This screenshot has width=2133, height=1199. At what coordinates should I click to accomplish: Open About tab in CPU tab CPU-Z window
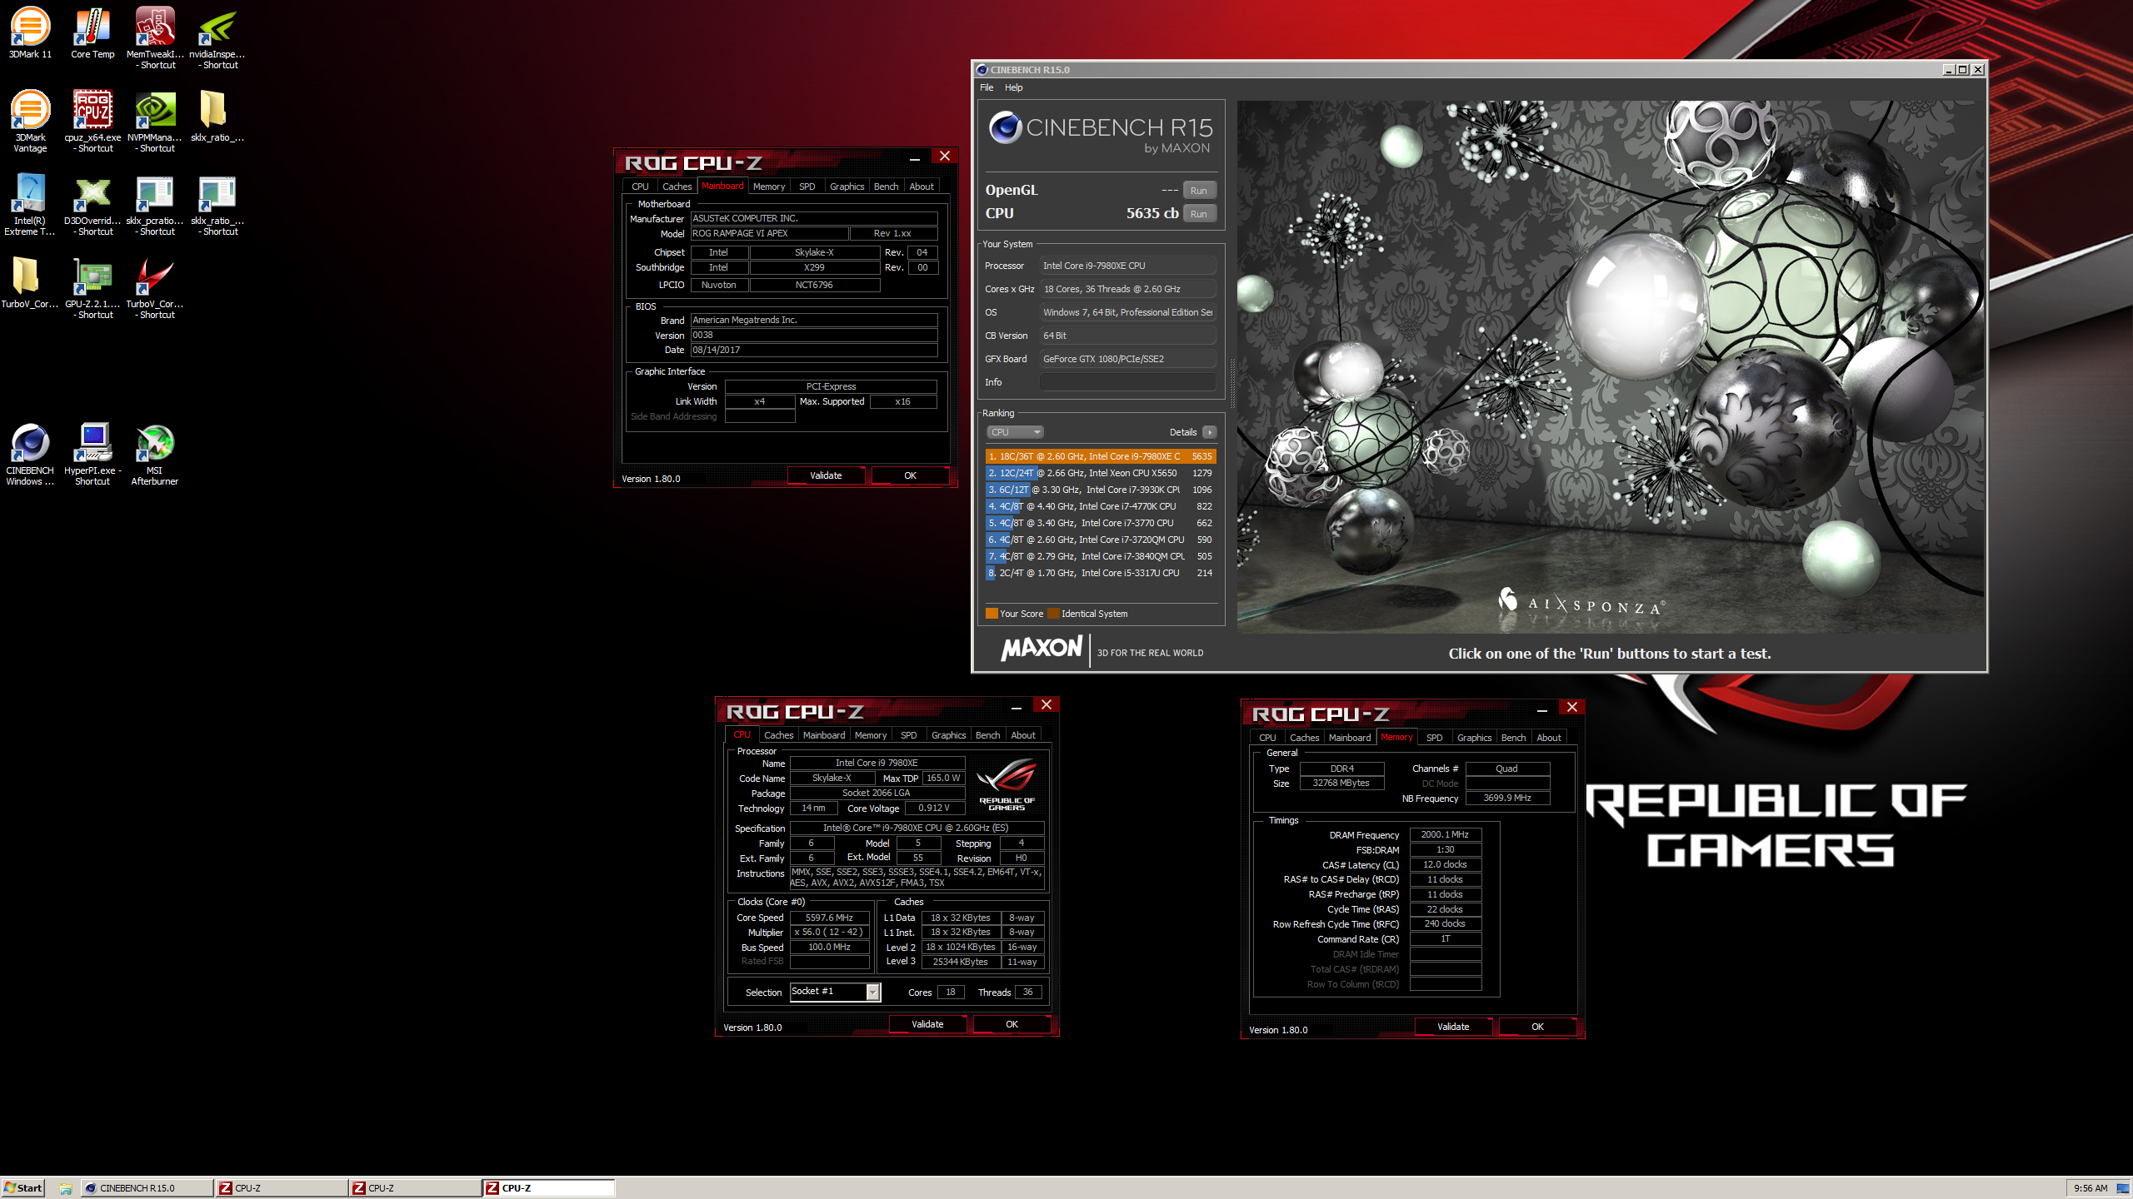[x=1023, y=735]
